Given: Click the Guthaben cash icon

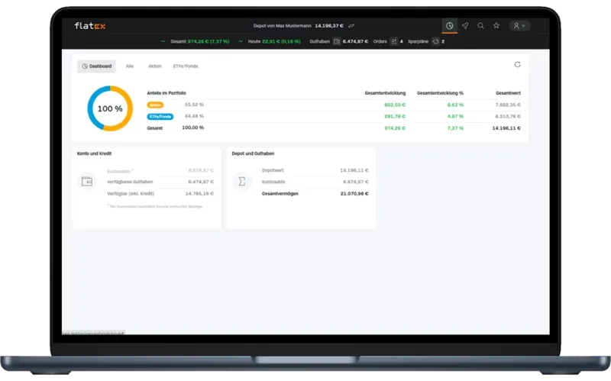Looking at the screenshot, I should (337, 41).
